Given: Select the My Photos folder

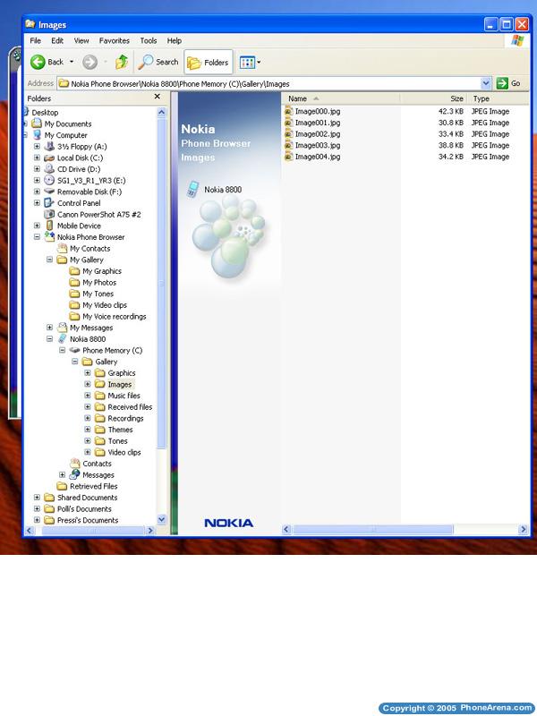Looking at the screenshot, I should point(93,282).
